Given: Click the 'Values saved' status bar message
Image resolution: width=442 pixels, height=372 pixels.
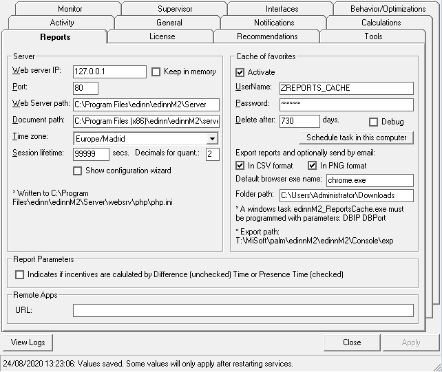Looking at the screenshot, I should pyautogui.click(x=148, y=364).
